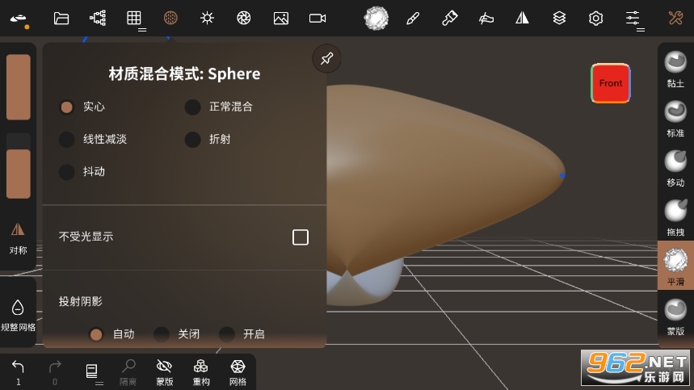Tap the 对称 symmetry button
Image resolution: width=694 pixels, height=390 pixels.
18,237
